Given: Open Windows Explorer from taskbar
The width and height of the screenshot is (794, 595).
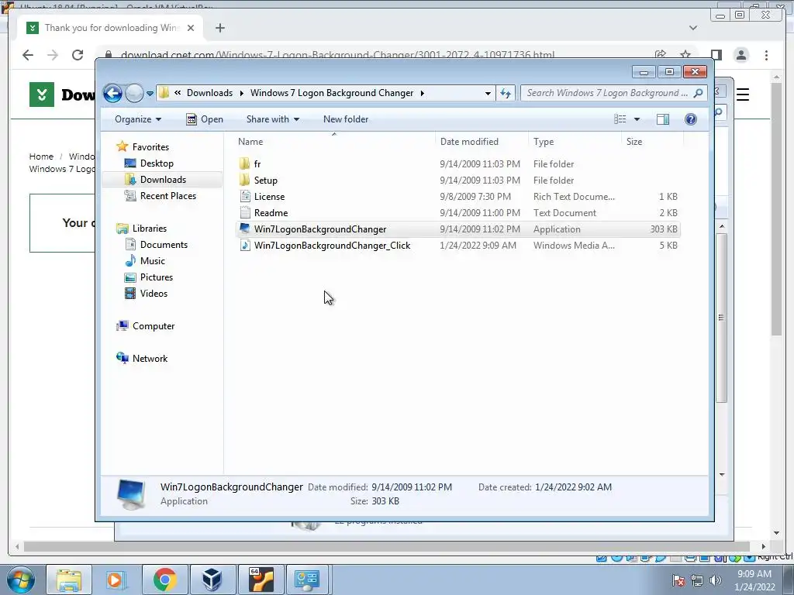Looking at the screenshot, I should point(69,580).
